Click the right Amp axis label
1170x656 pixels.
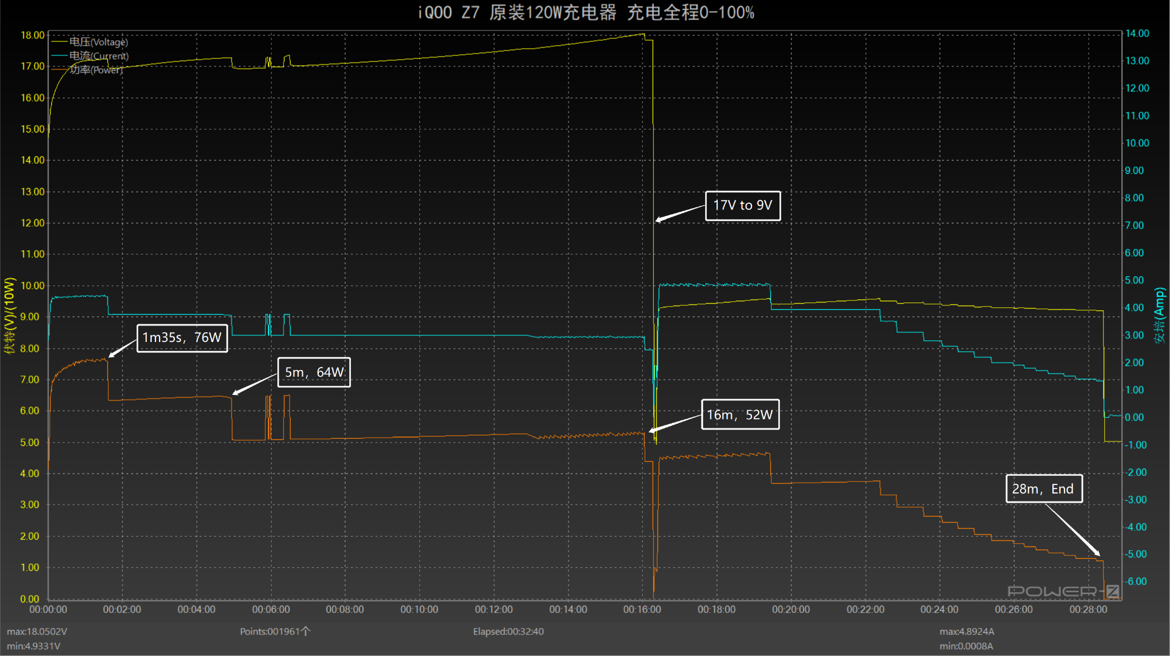click(x=1159, y=315)
